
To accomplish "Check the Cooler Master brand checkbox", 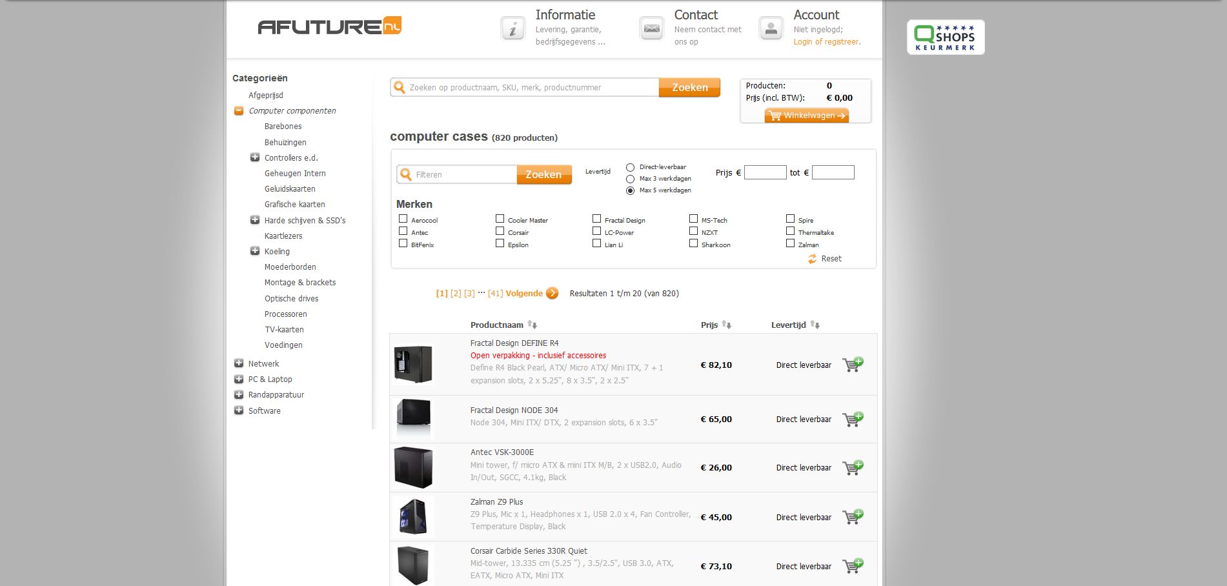I will 500,219.
